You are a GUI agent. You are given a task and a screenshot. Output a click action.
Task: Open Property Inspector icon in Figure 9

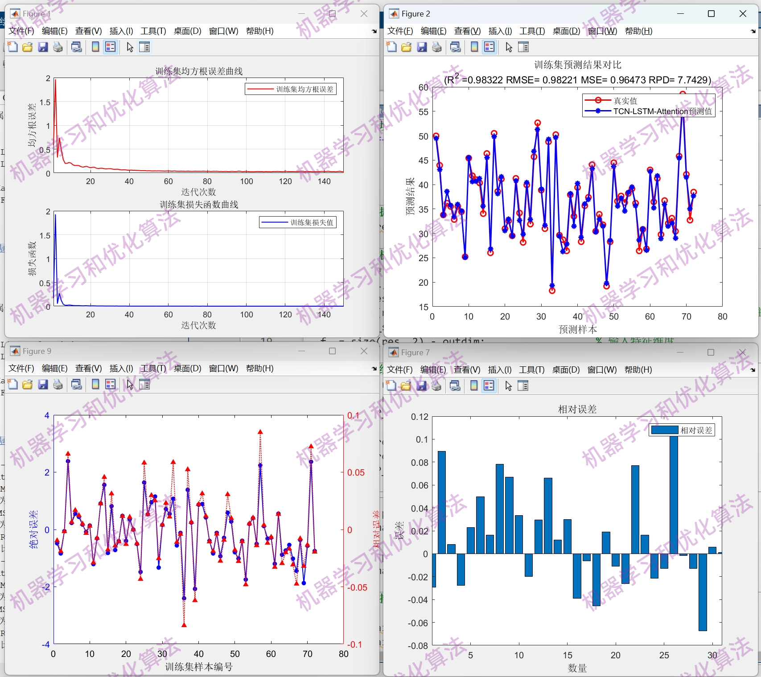click(144, 384)
